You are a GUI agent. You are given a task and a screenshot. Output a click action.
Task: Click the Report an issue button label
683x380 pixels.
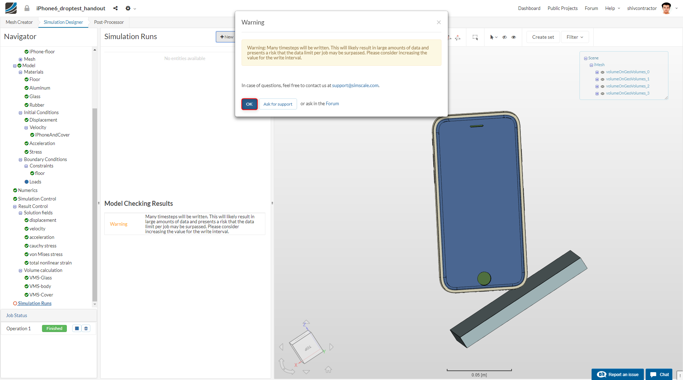[x=623, y=375]
